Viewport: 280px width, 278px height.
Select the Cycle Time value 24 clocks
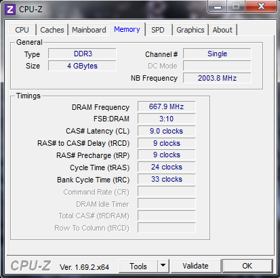point(166,167)
